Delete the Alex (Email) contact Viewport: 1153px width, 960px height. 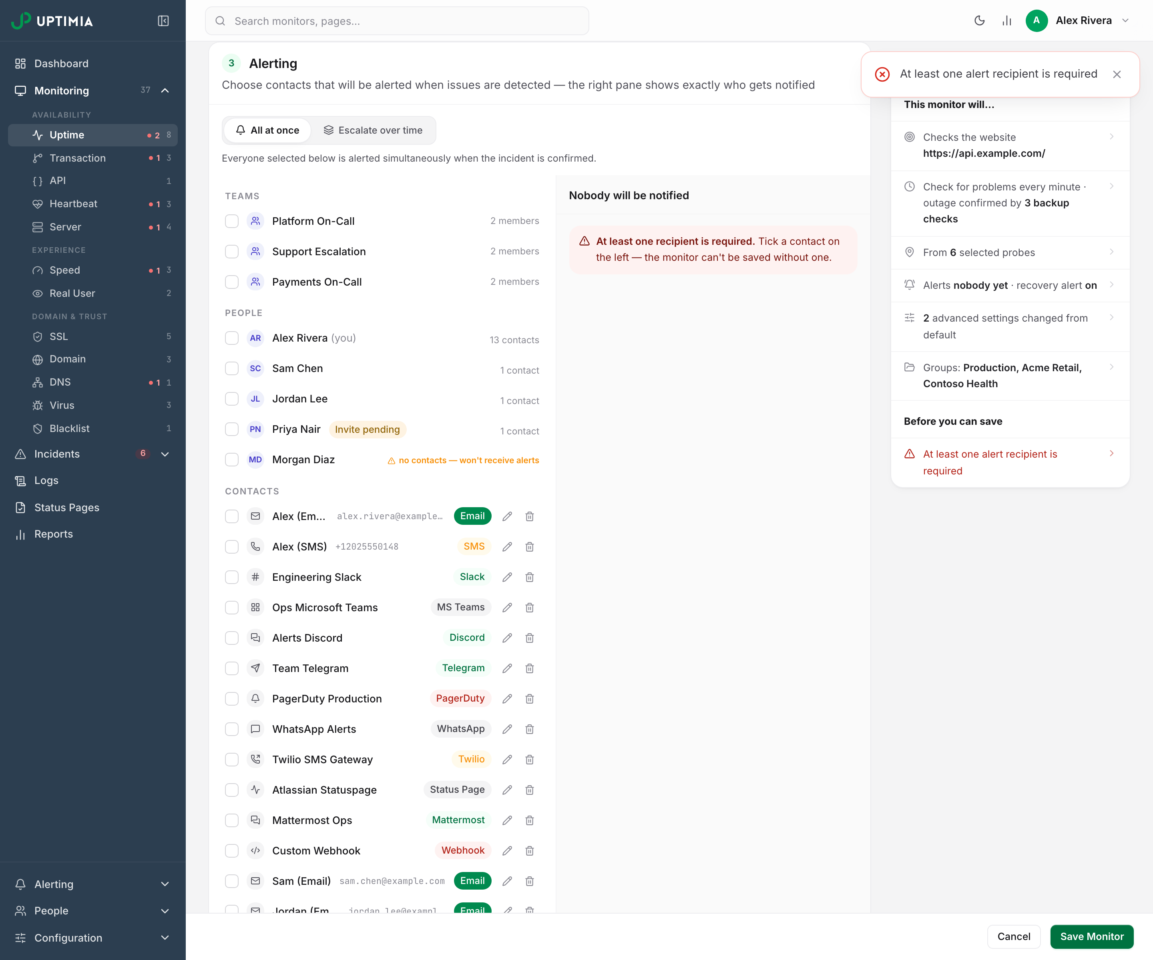pos(529,516)
